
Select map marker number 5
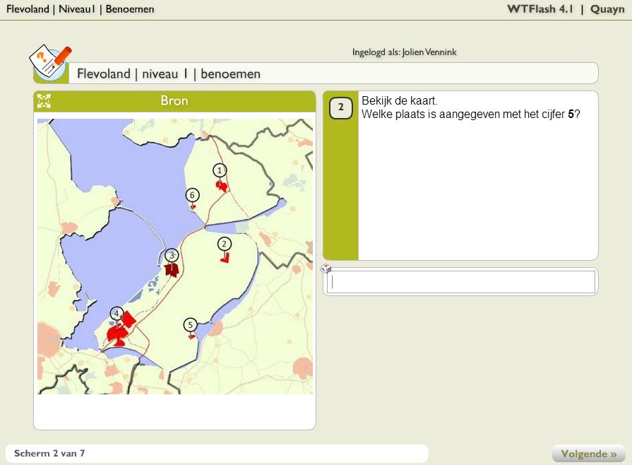[x=190, y=325]
